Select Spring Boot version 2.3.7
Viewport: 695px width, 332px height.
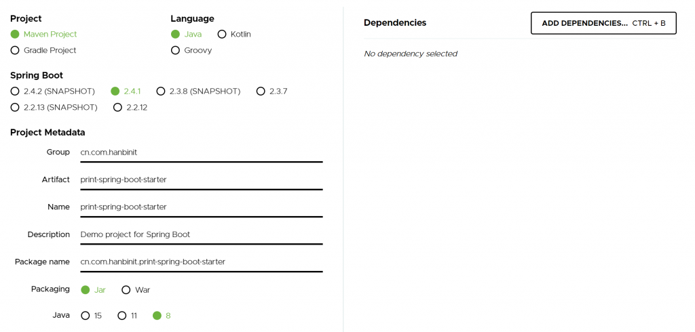point(271,91)
